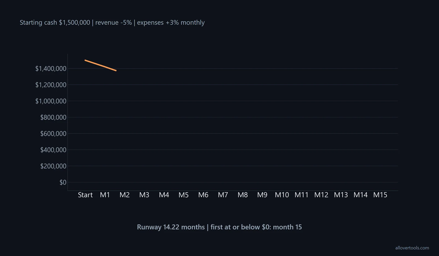The image size is (439, 256).
Task: Click the M8 month label
Action: 243,195
